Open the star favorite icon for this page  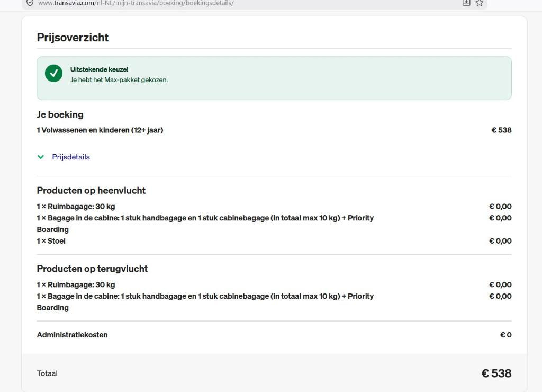(480, 3)
